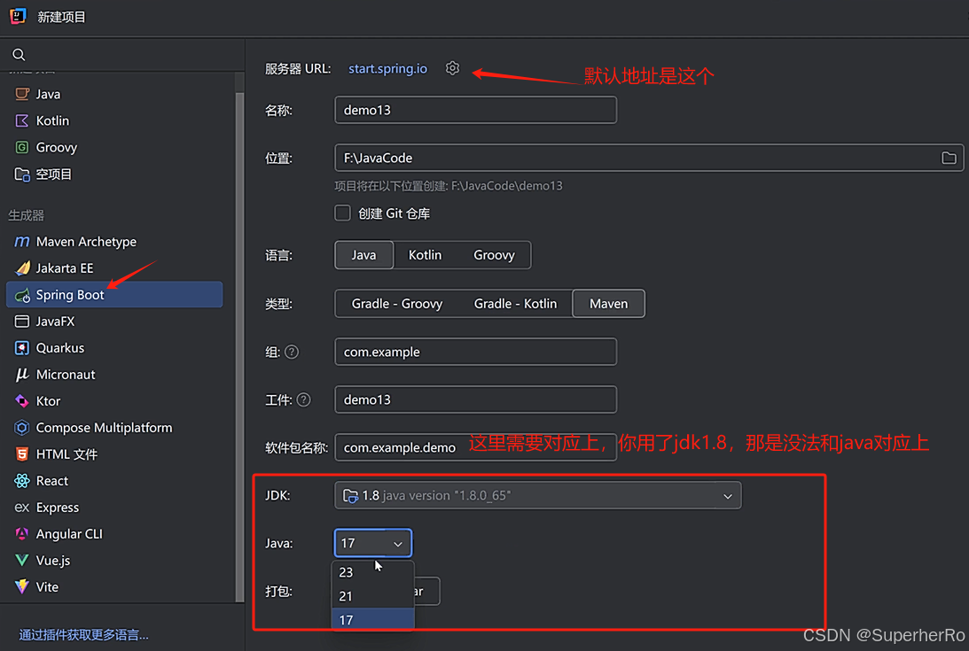Click the JavaFX window icon
The width and height of the screenshot is (969, 651).
click(22, 322)
